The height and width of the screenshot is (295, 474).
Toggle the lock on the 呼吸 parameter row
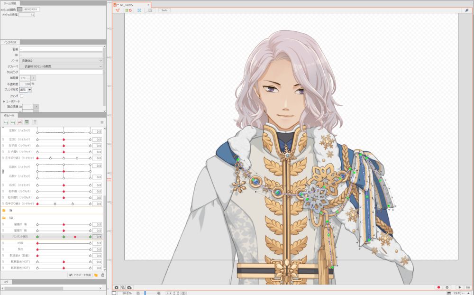coord(3,243)
